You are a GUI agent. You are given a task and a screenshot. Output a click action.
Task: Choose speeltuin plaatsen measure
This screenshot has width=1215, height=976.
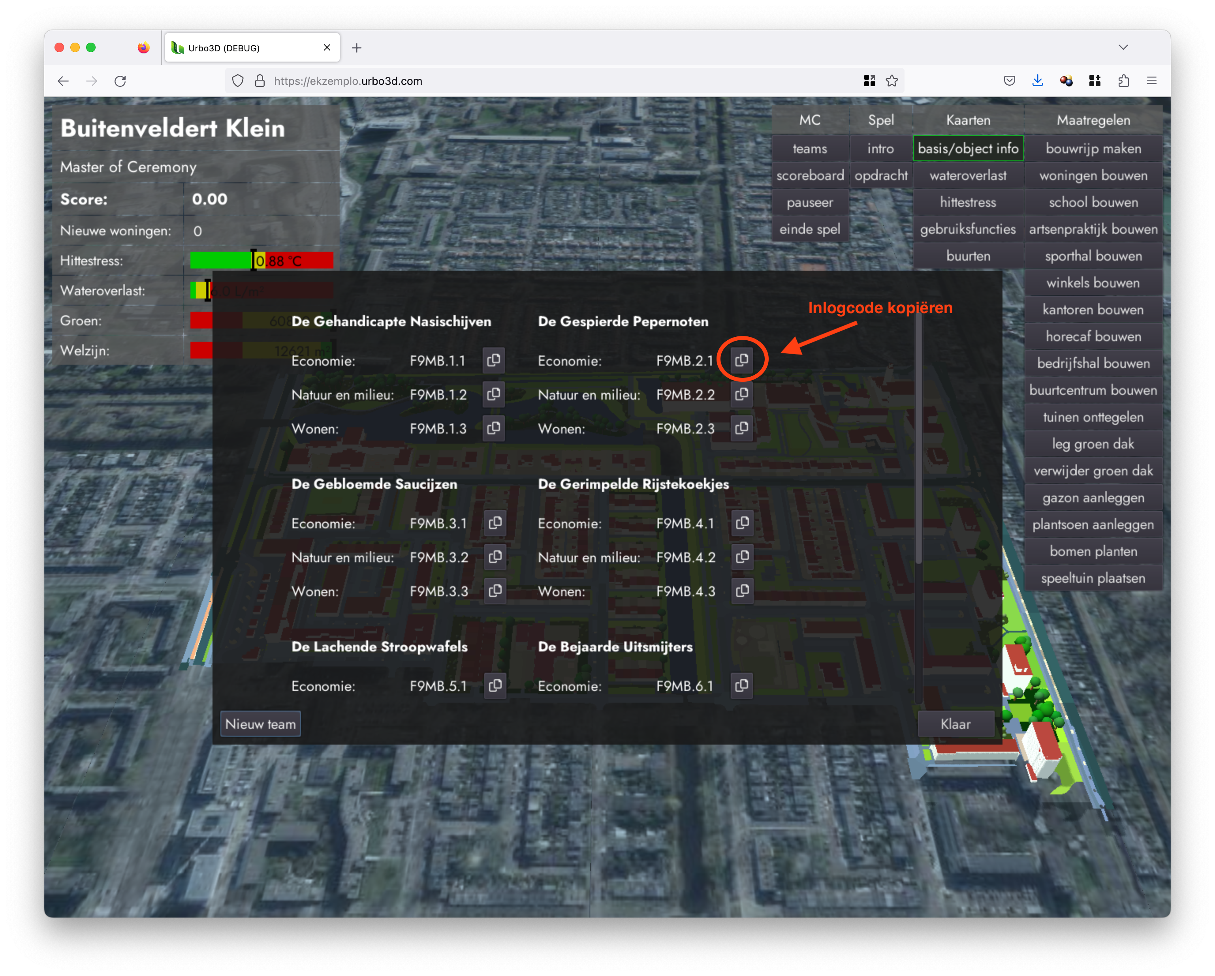(x=1093, y=578)
